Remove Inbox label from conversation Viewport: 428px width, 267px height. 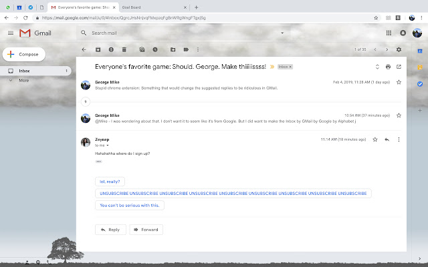tap(290, 67)
